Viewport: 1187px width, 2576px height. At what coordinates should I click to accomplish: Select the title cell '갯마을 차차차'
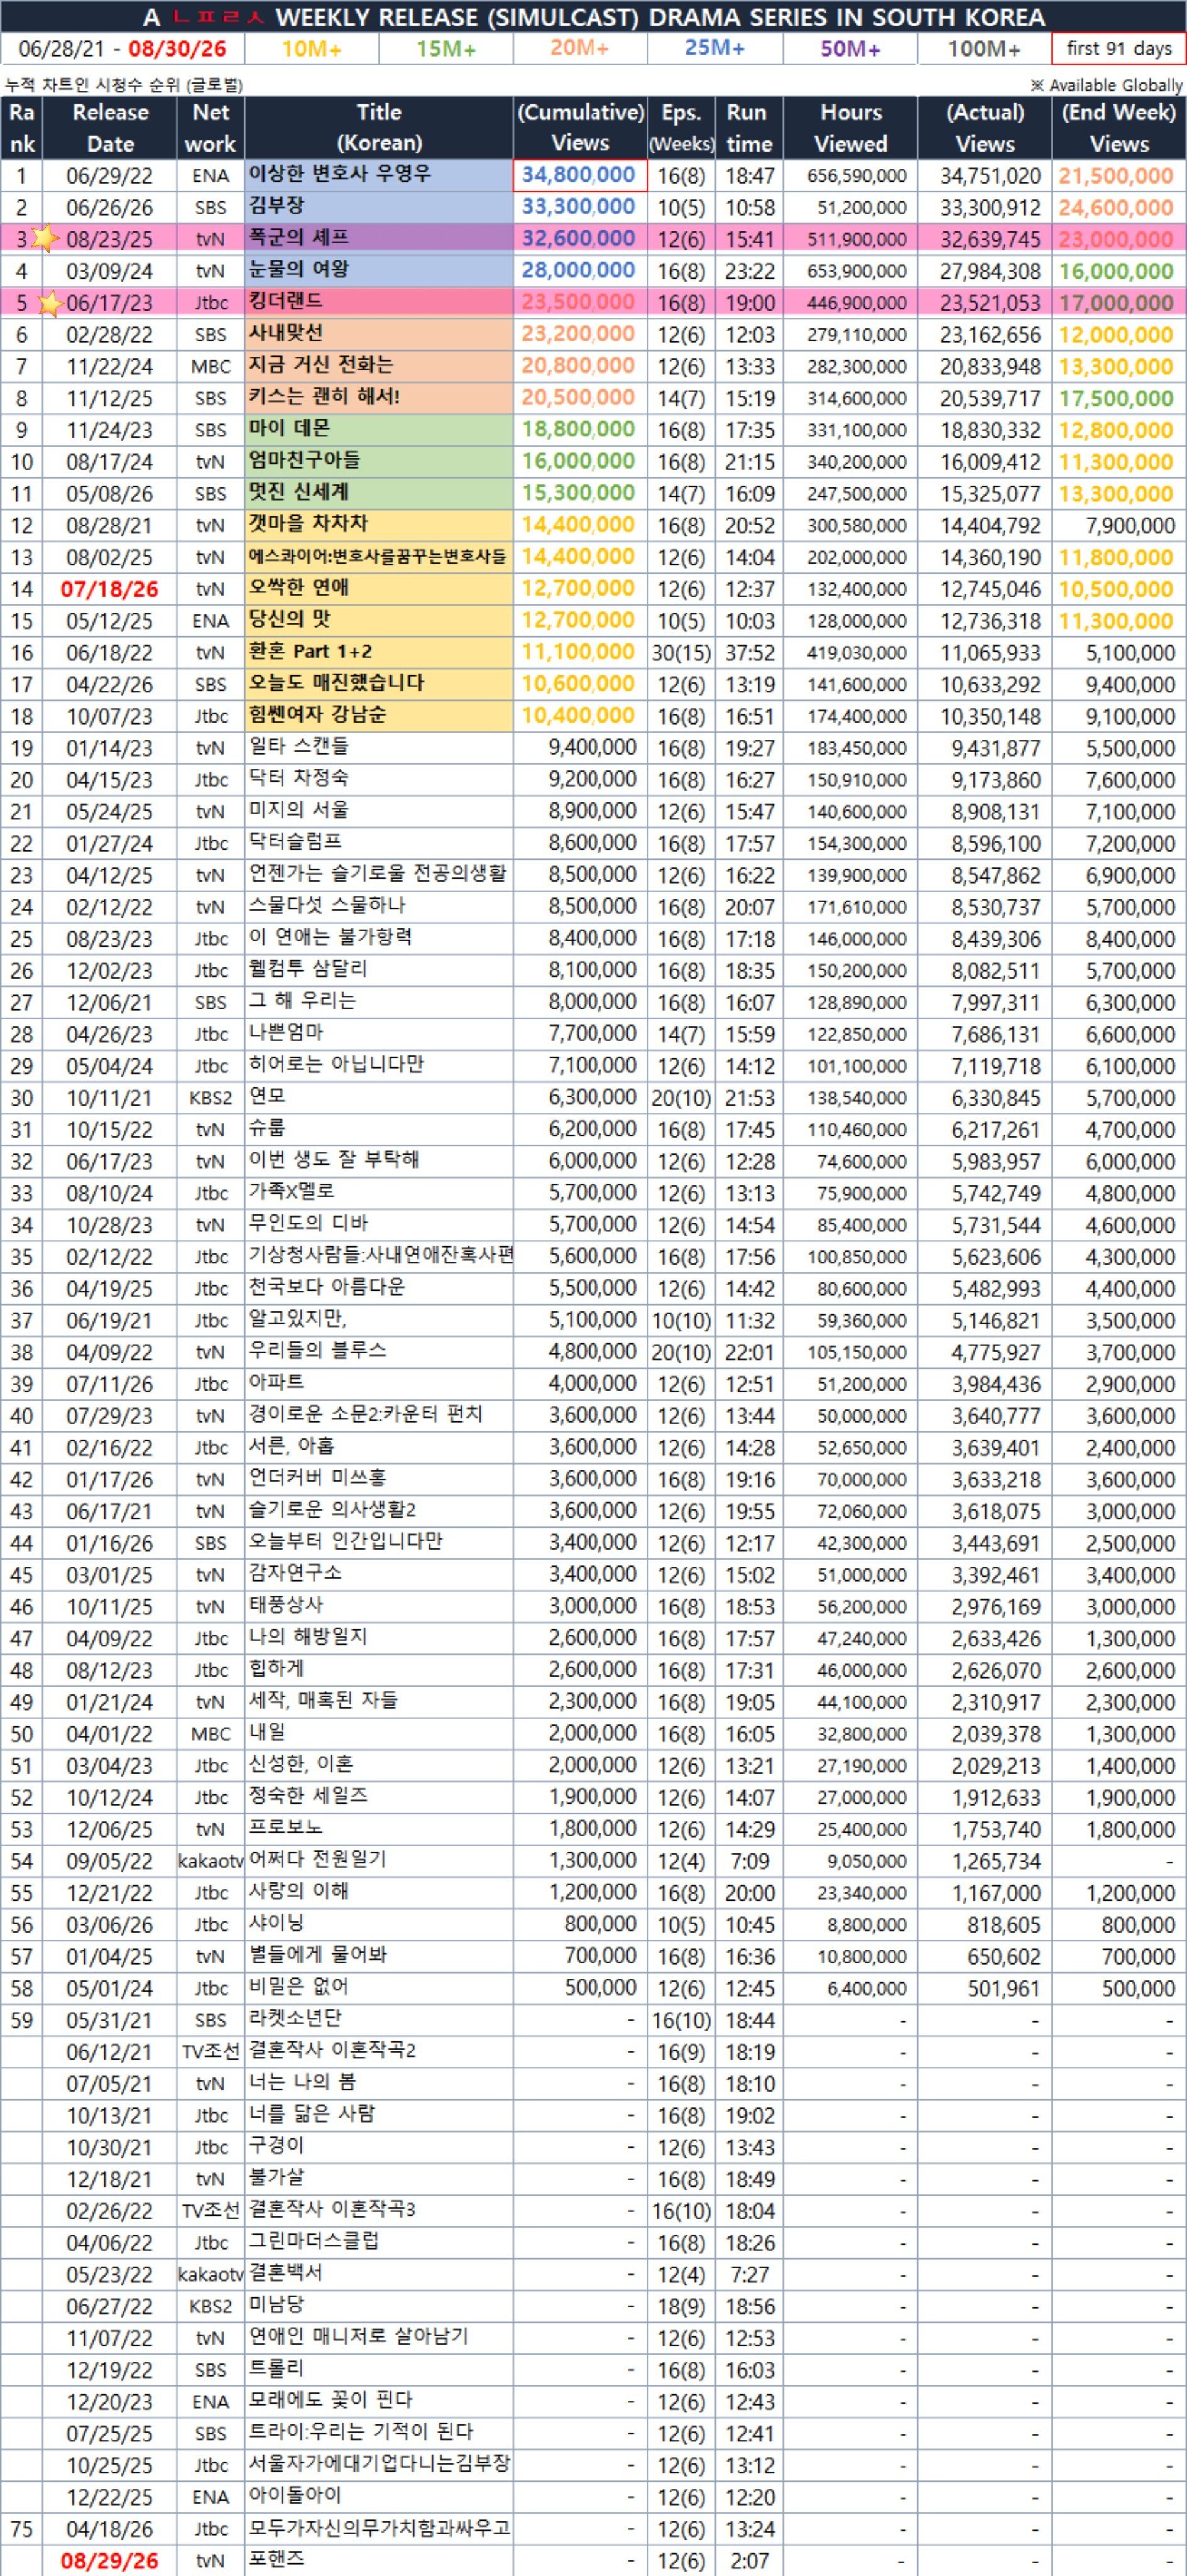379,525
